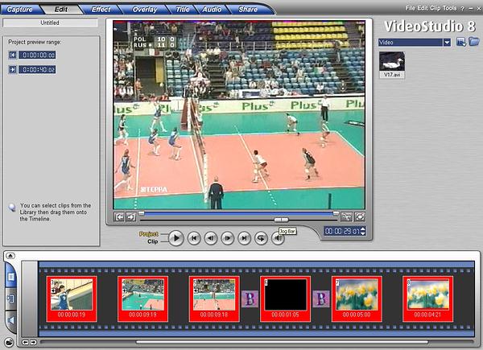483x350 pixels.
Task: Switch to Storyboard view mode icon
Action: click(x=10, y=276)
